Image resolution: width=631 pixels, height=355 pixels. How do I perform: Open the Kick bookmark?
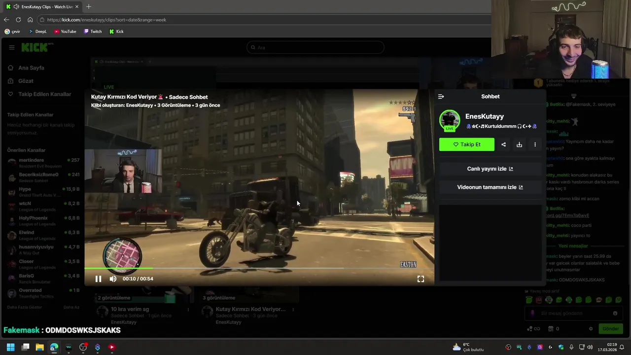pyautogui.click(x=116, y=32)
